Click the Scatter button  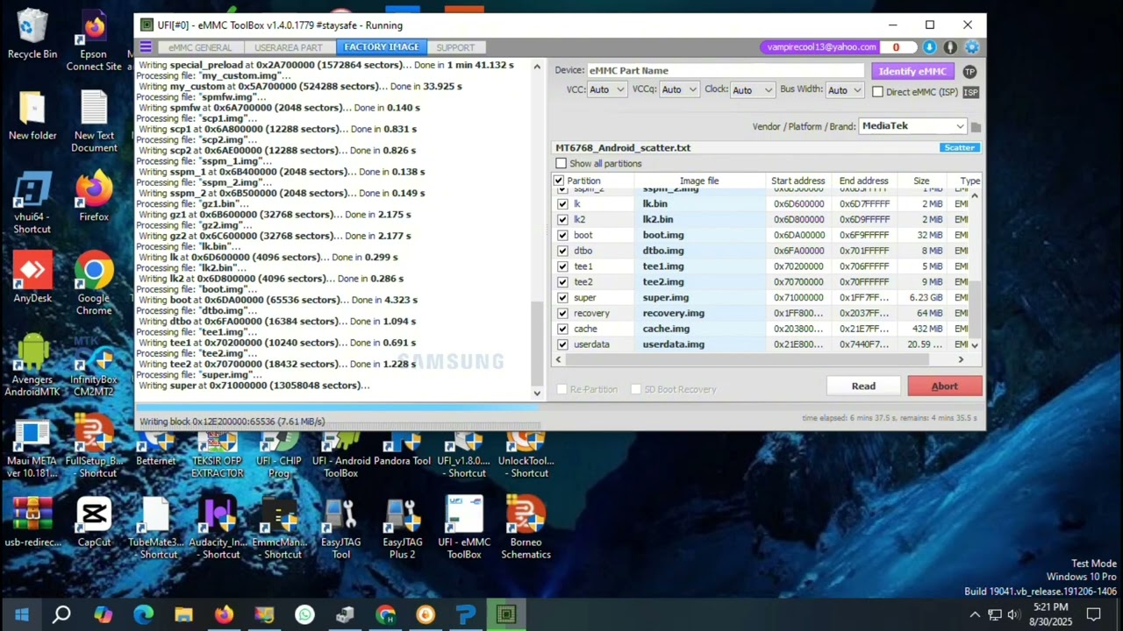tap(959, 148)
